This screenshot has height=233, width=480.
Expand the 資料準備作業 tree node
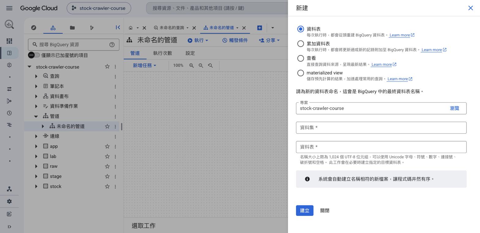coord(36,106)
